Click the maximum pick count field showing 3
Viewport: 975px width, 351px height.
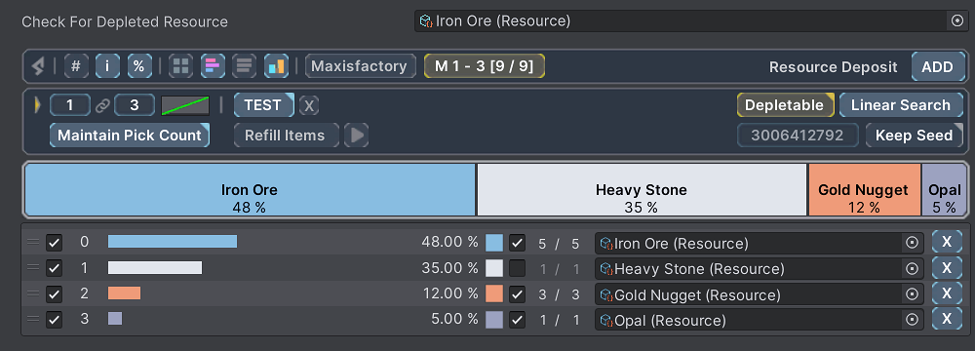pyautogui.click(x=135, y=105)
